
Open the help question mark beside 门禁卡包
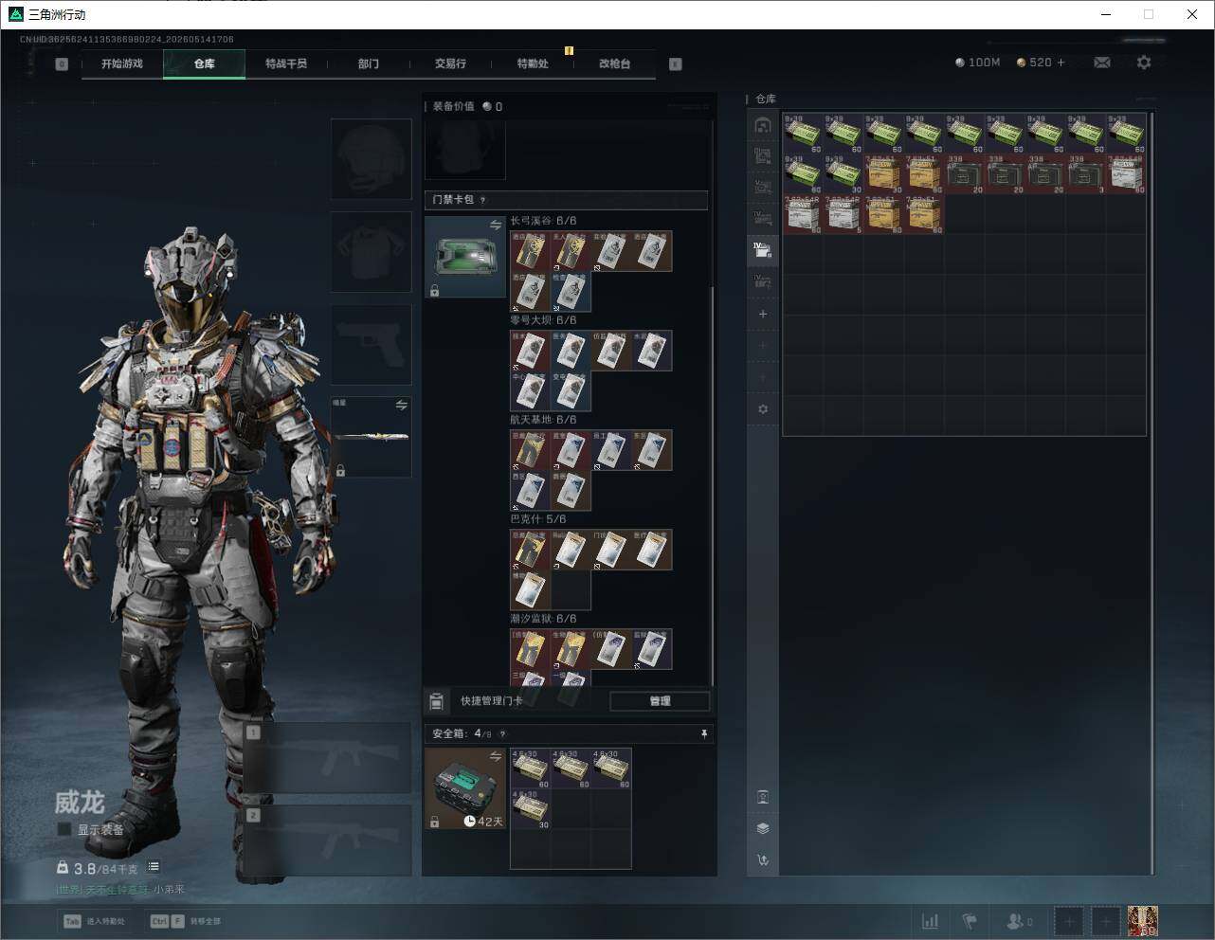click(x=483, y=200)
